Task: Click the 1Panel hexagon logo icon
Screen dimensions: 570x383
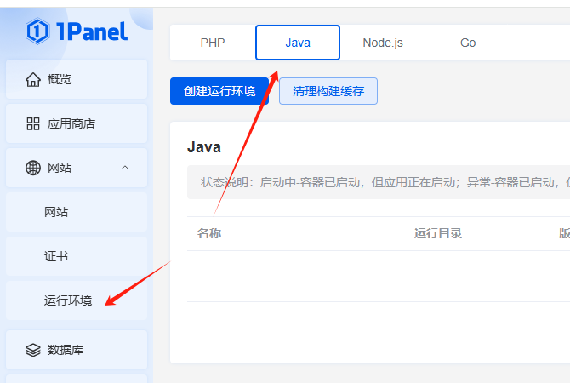Action: click(x=37, y=31)
